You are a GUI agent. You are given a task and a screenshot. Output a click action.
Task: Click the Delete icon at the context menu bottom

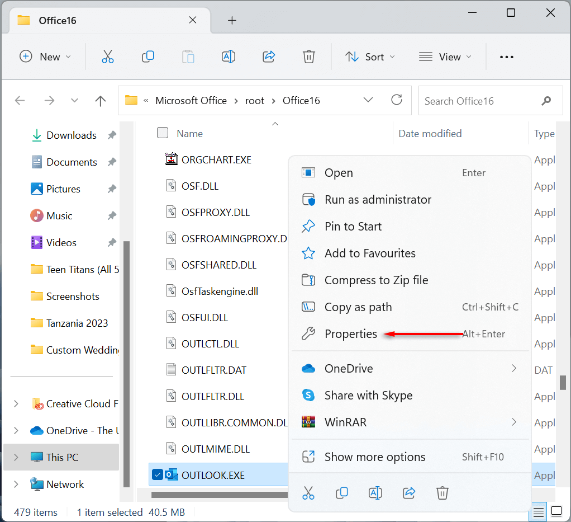(442, 492)
